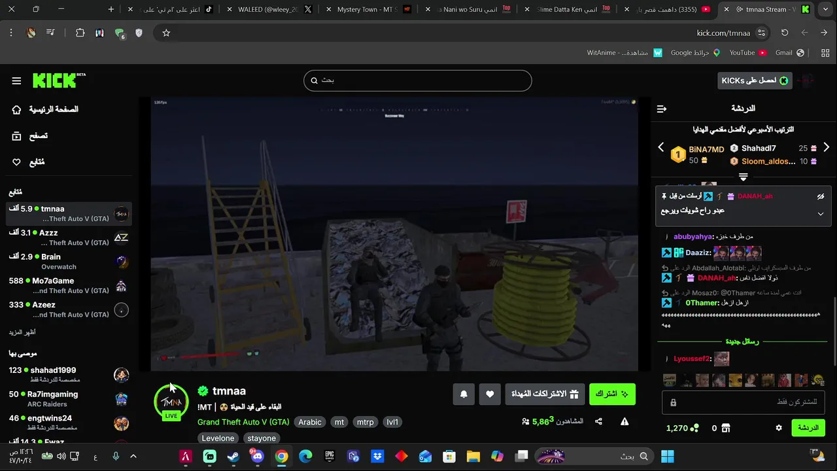Viewport: 837px width, 471px height.
Task: Click the green Chat send button
Action: (809, 428)
